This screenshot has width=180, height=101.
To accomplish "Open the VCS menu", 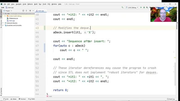I will click(x=49, y=4).
